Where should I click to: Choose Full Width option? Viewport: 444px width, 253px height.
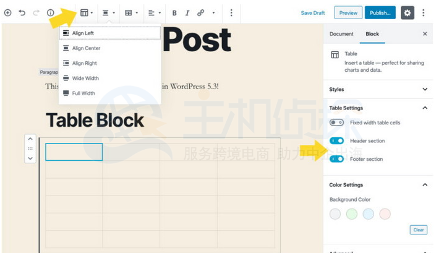click(110, 93)
